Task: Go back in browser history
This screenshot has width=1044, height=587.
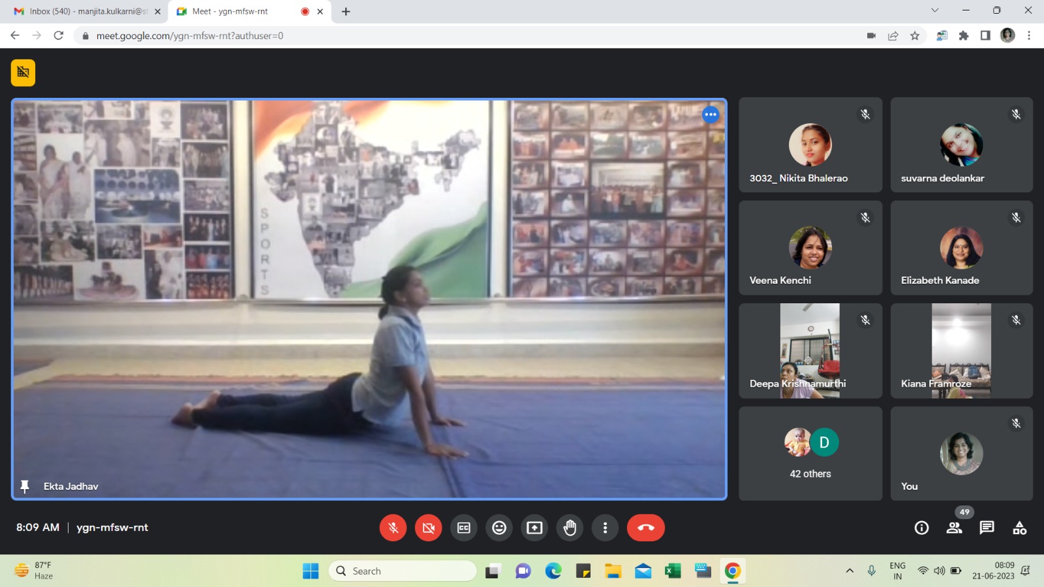Action: point(15,36)
